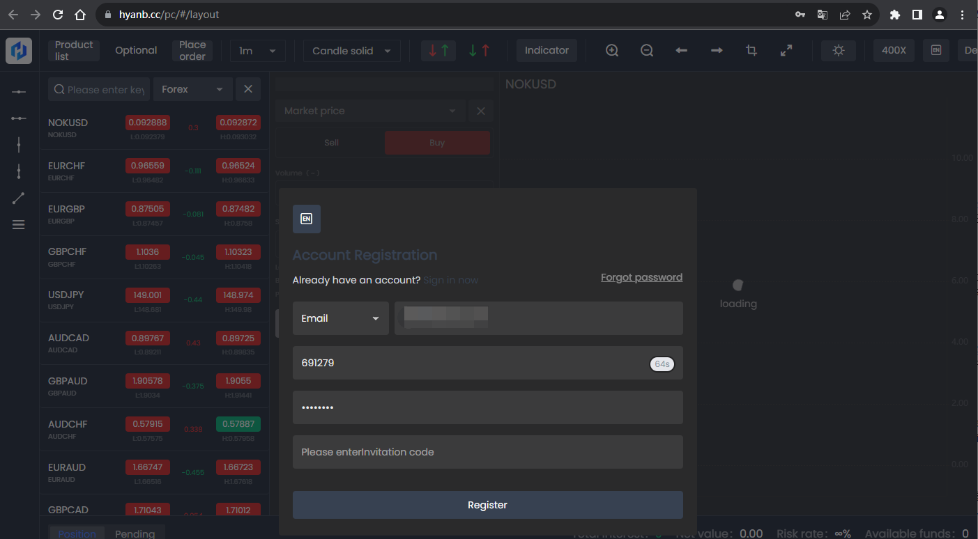This screenshot has width=978, height=539.
Task: Select horizontal line drawing tool
Action: tap(19, 92)
